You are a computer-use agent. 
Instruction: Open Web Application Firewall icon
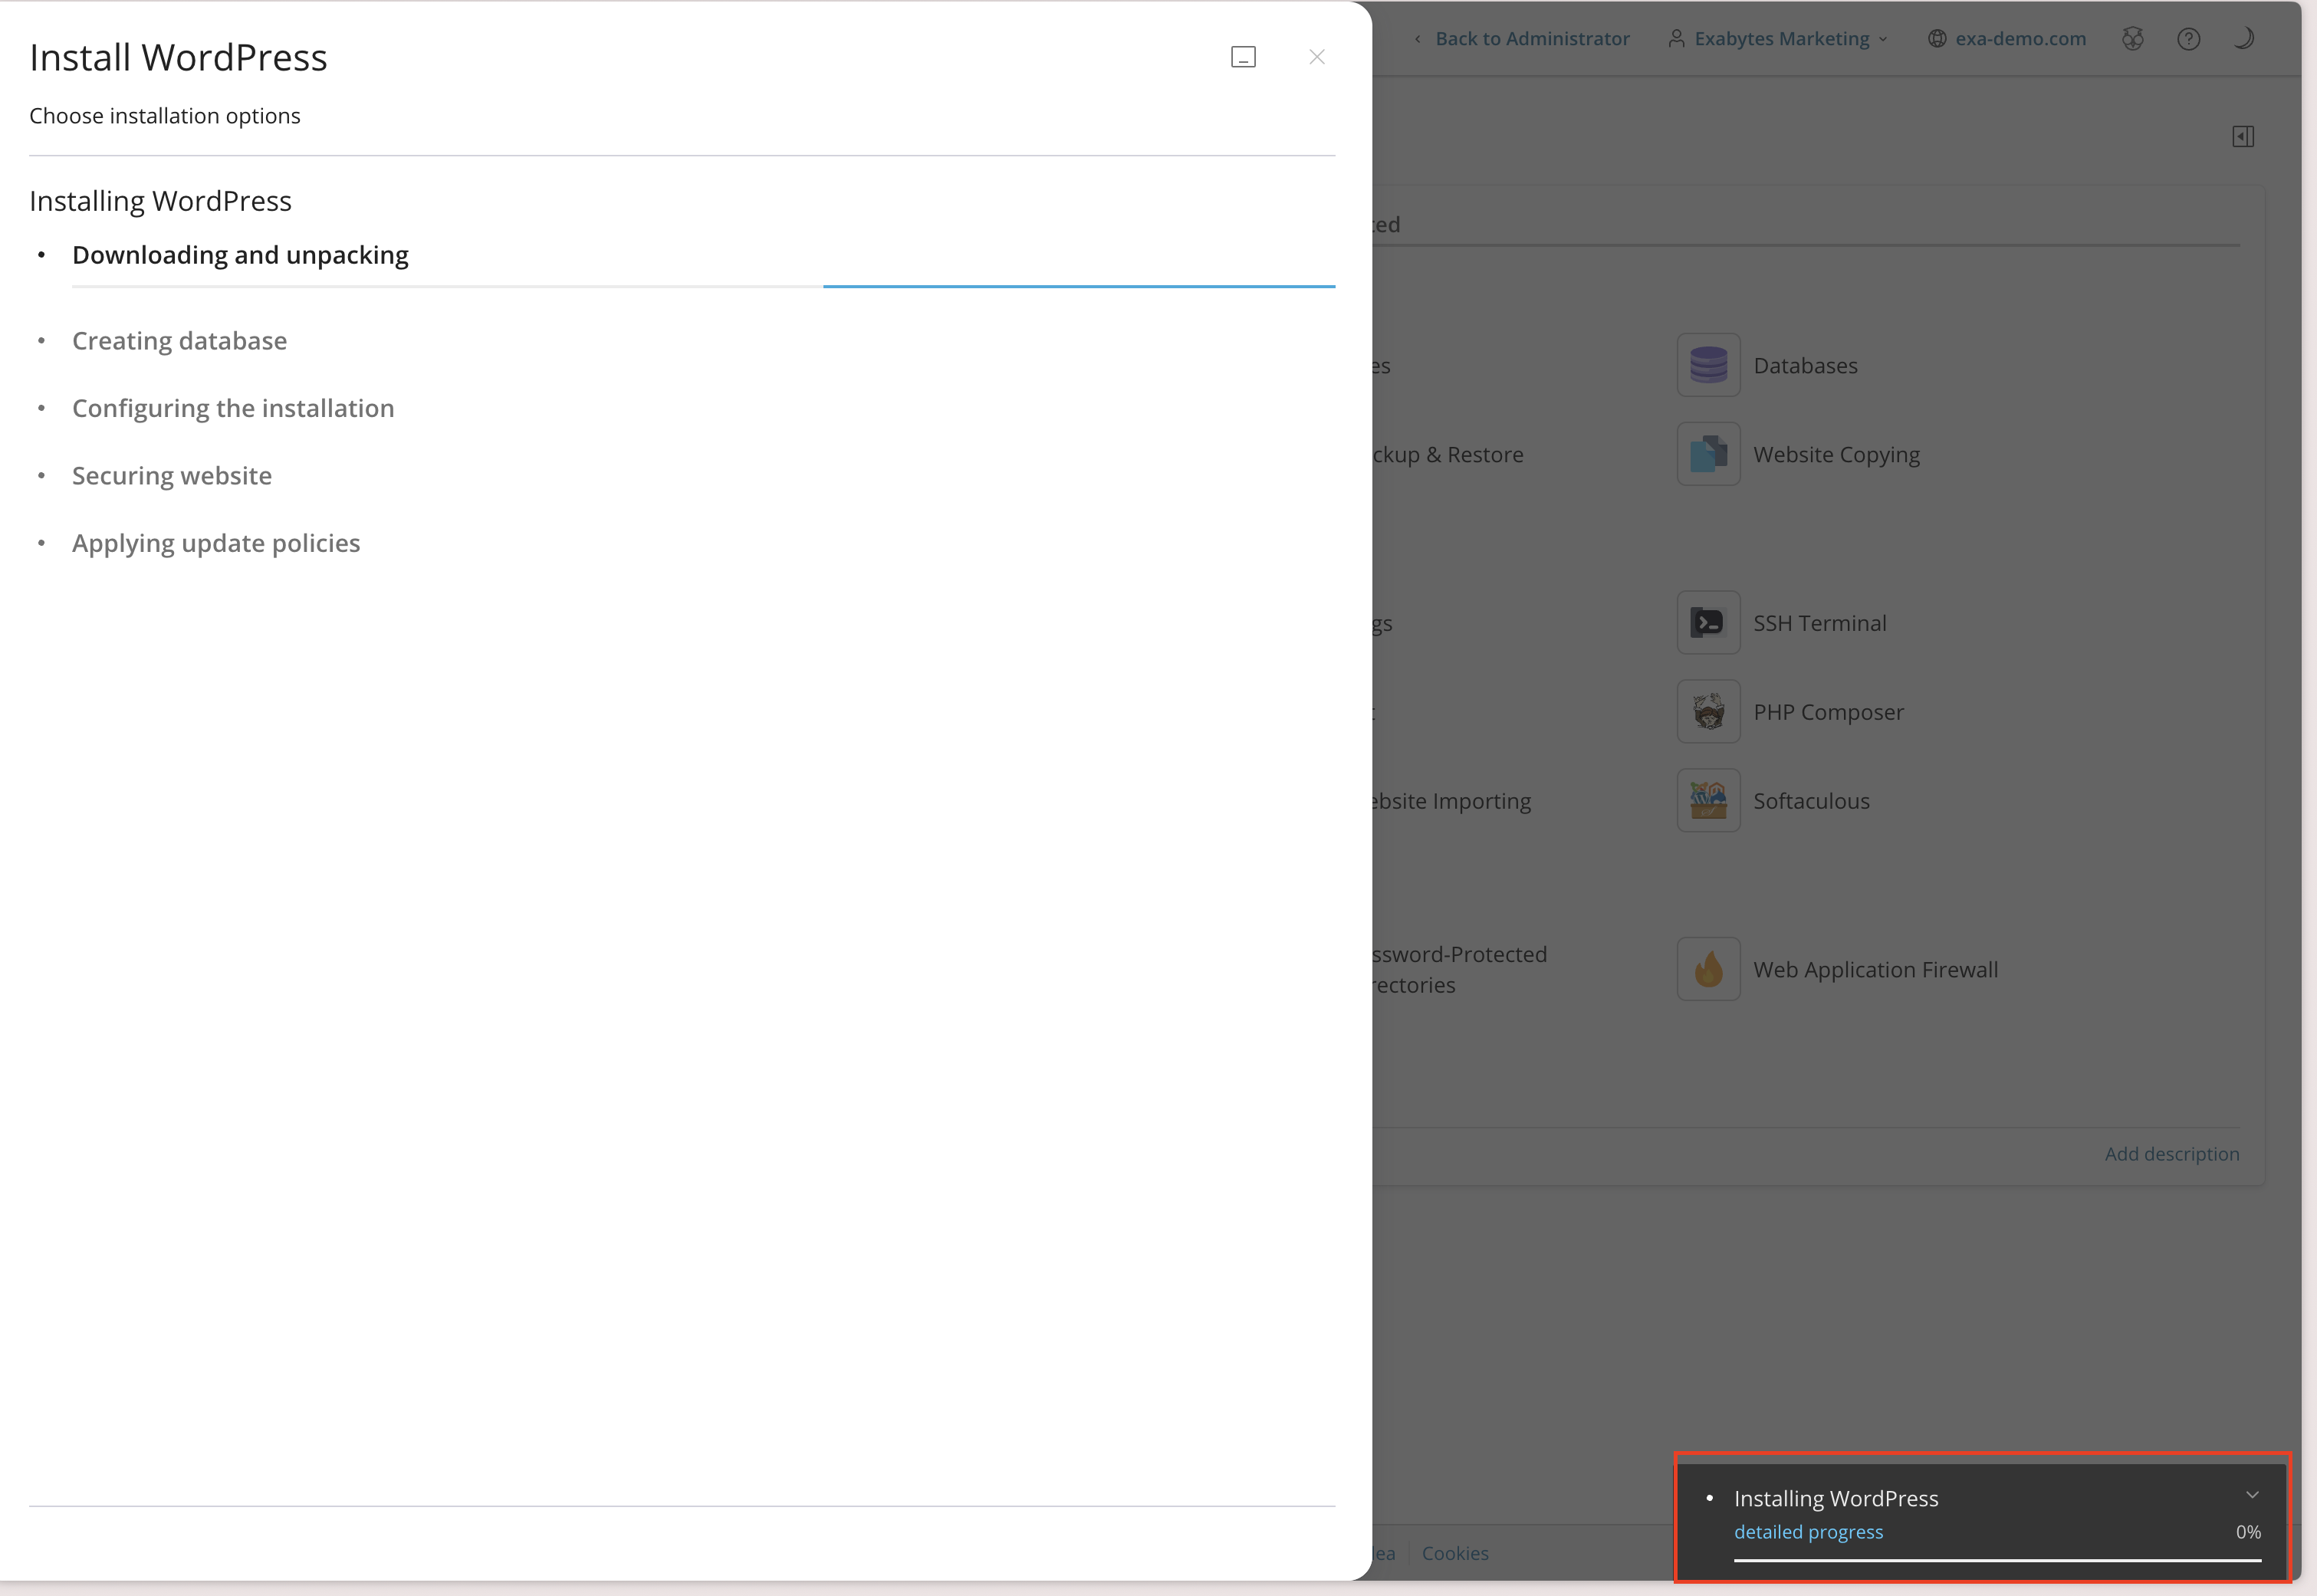(1708, 969)
